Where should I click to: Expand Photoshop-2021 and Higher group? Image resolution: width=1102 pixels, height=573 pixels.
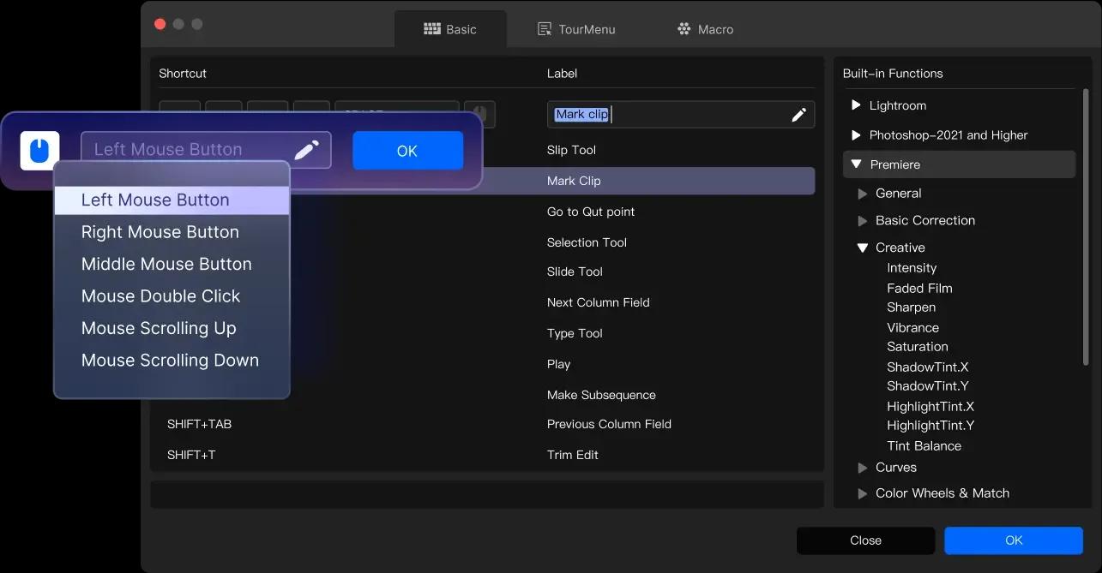click(855, 135)
